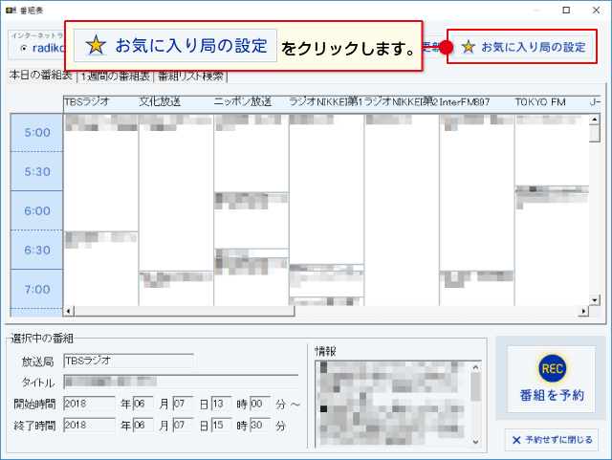This screenshot has width=612, height=460.
Task: Select the 5:00 time slot
Action: pyautogui.click(x=36, y=133)
